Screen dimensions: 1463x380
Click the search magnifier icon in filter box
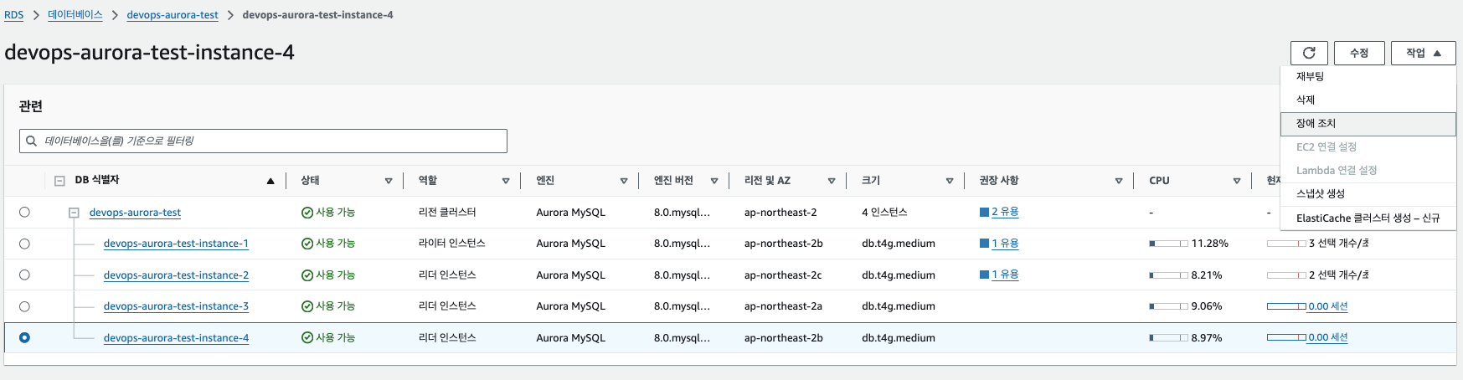(x=31, y=141)
